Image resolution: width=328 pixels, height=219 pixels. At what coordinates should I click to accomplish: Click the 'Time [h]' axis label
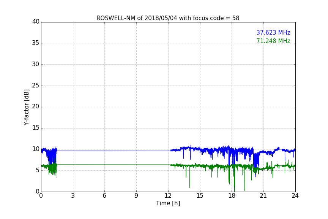coord(168,203)
